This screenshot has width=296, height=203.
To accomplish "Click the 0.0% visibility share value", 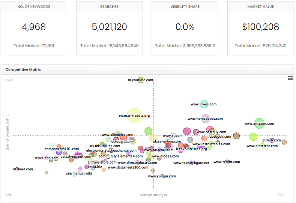I will (185, 27).
